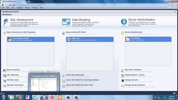Click the New Connection link
The image size is (178, 100).
pyautogui.click(x=13, y=70)
